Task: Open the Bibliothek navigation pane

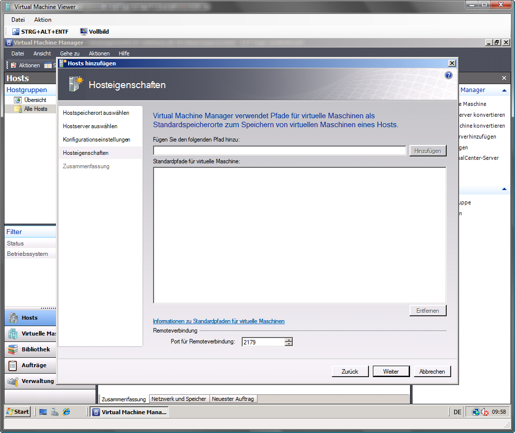Action: pos(30,349)
